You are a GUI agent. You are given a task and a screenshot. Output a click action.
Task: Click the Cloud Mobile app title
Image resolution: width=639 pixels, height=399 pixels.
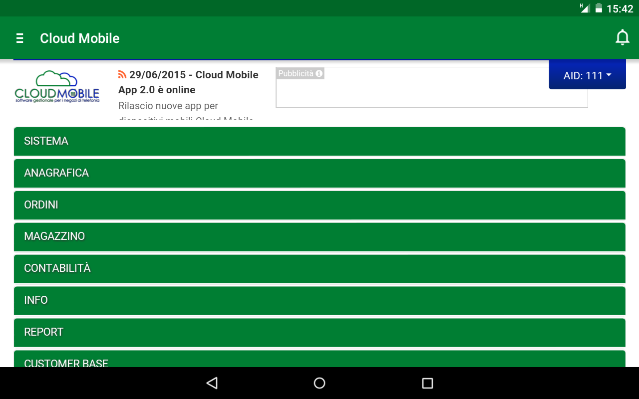[80, 38]
